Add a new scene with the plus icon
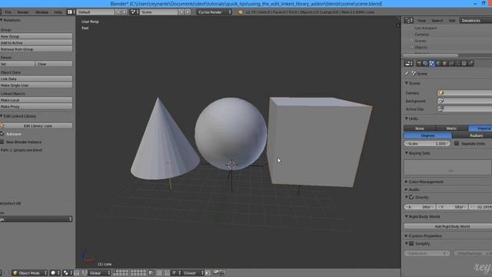Image resolution: width=492 pixels, height=277 pixels. (181, 12)
